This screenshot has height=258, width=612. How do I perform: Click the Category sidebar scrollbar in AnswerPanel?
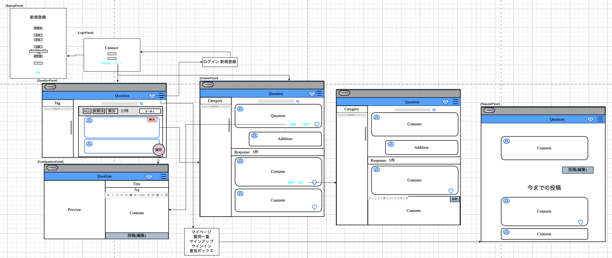[229, 125]
